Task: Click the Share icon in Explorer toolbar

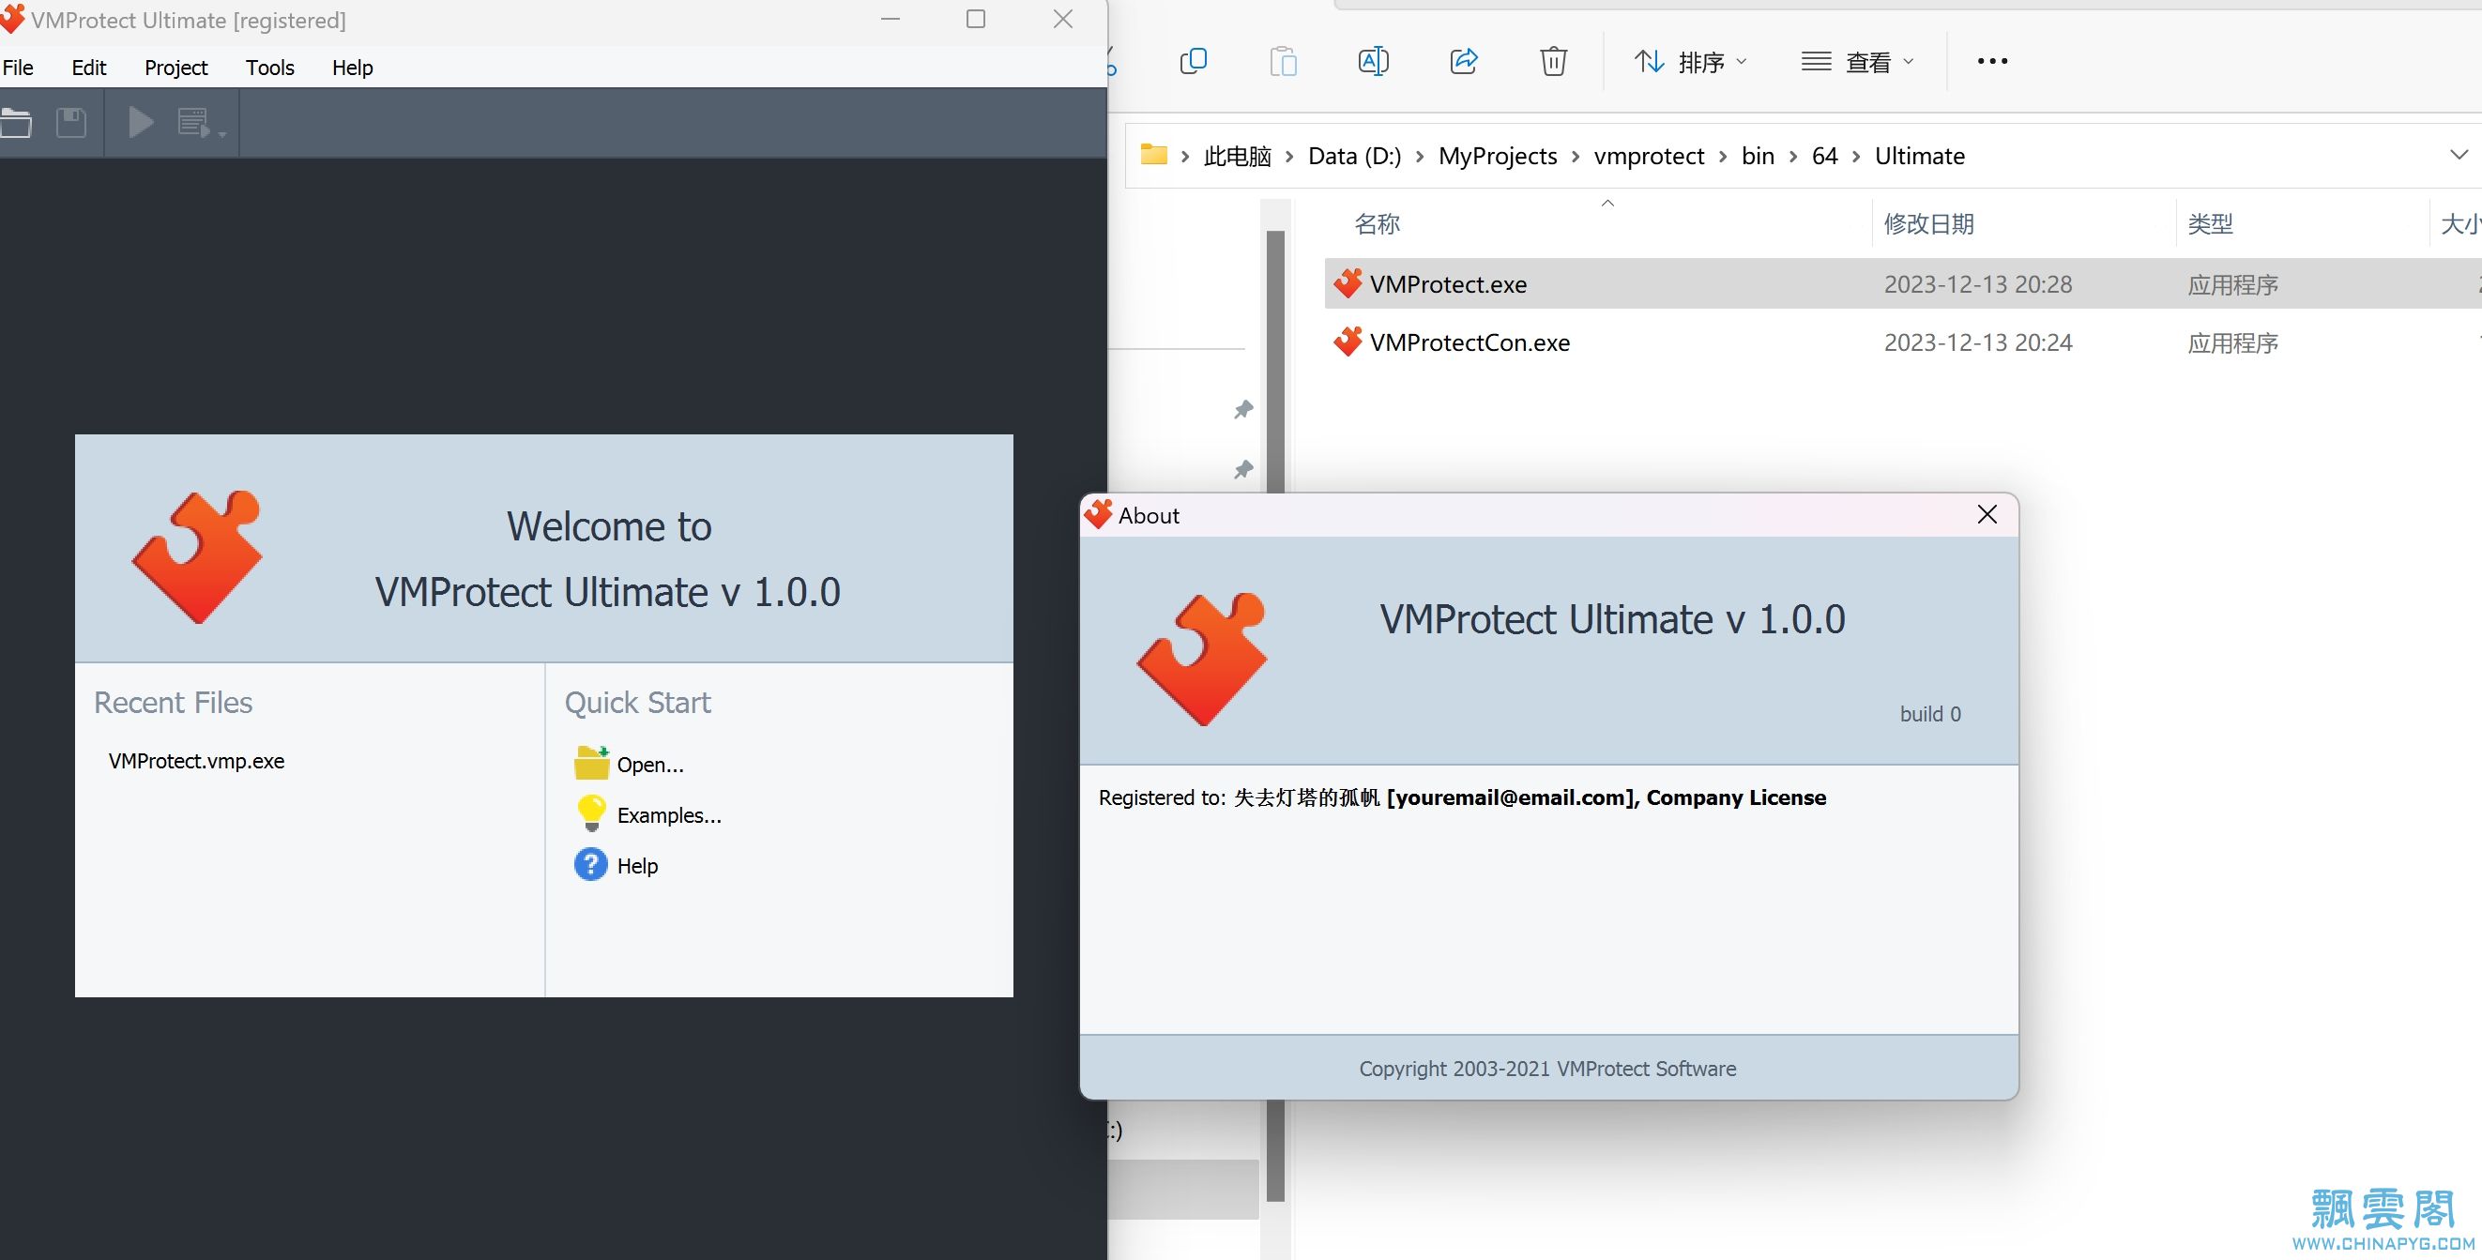Action: pyautogui.click(x=1464, y=62)
